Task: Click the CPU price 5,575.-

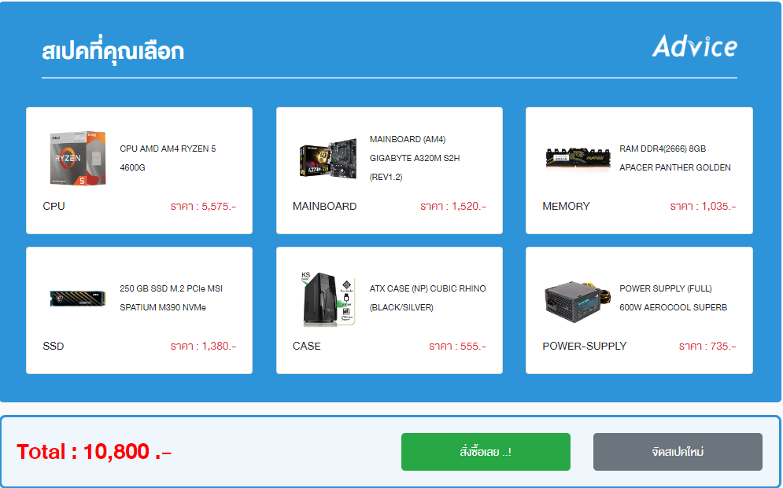Action: [203, 207]
